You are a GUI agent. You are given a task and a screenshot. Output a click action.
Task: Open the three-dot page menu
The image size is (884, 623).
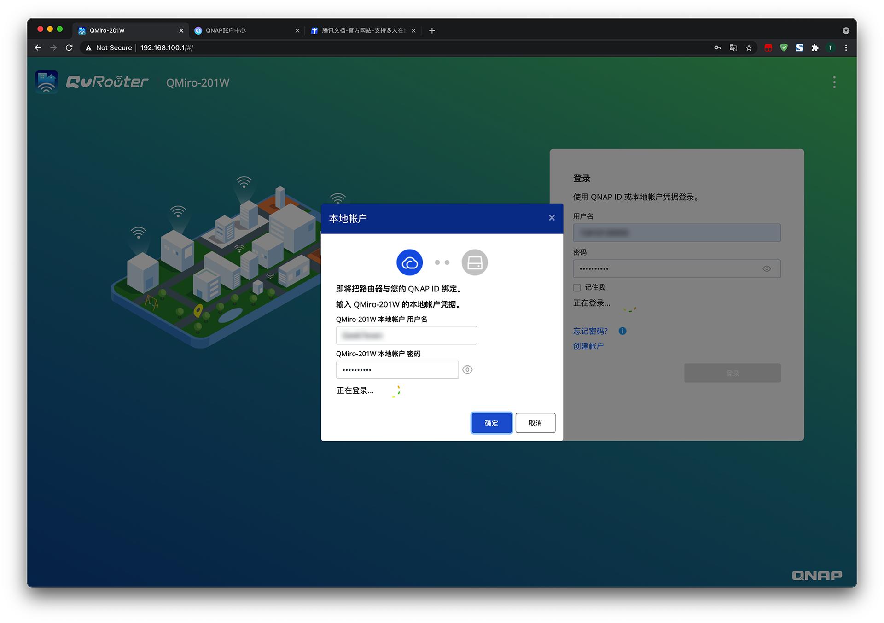tap(834, 82)
